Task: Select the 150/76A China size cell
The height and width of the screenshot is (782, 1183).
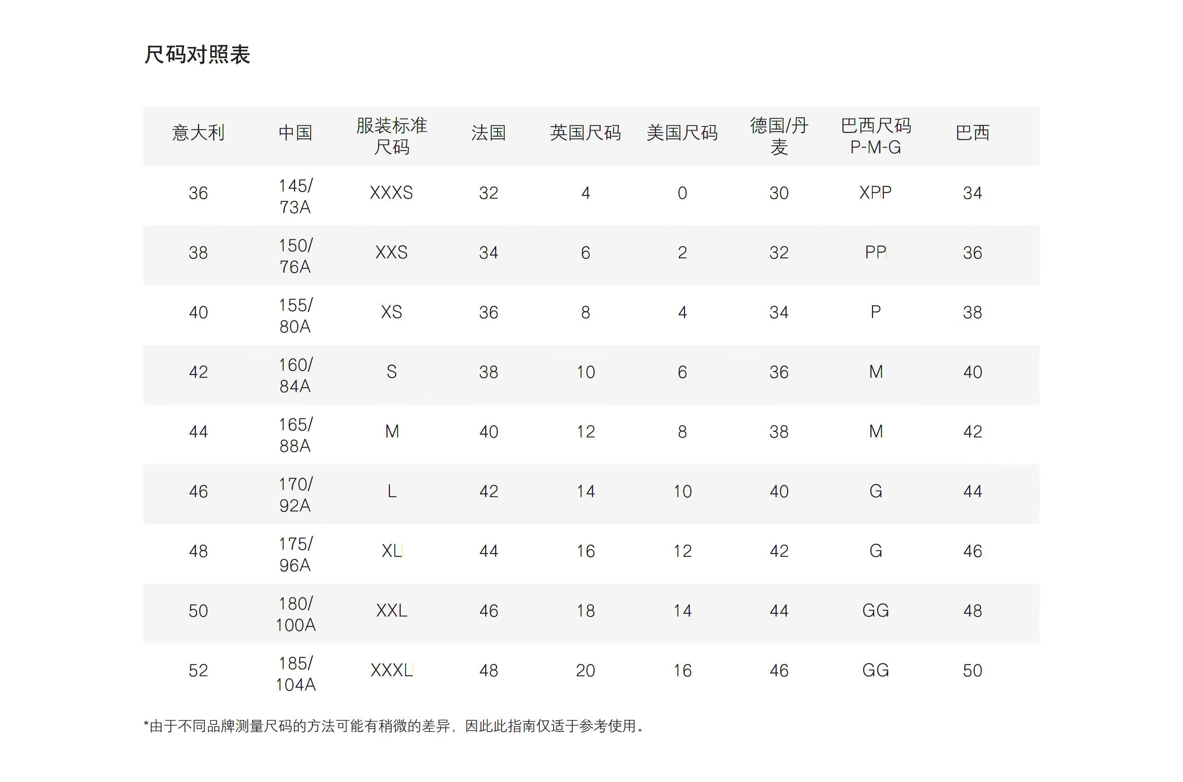Action: coord(295,256)
